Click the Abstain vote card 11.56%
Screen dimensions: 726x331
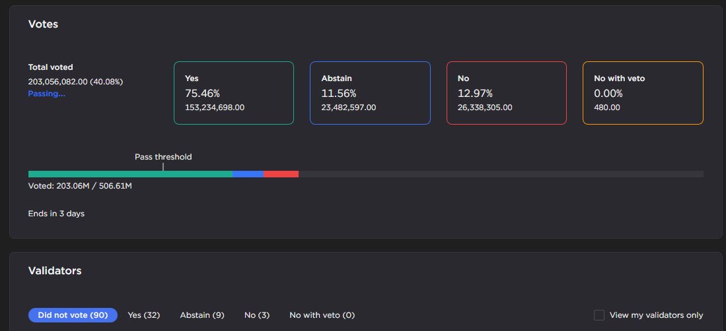tap(370, 93)
